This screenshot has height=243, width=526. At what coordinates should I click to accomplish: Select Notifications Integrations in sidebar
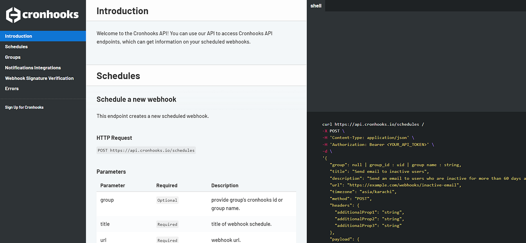pyautogui.click(x=33, y=68)
